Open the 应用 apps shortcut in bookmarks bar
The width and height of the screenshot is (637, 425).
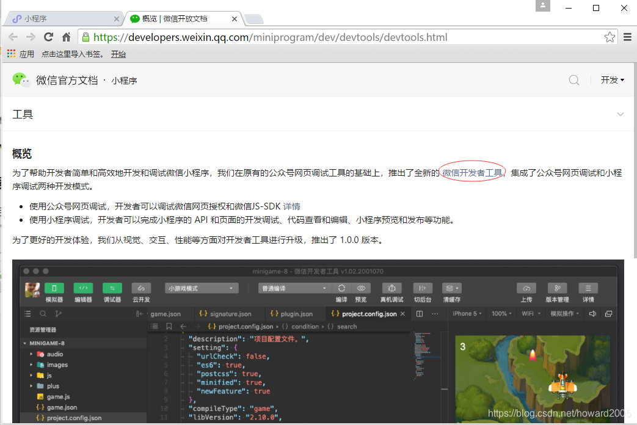21,54
